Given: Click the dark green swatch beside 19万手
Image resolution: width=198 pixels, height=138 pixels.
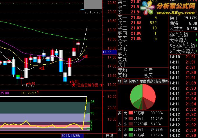Looking at the screenshot, I should point(131,135).
